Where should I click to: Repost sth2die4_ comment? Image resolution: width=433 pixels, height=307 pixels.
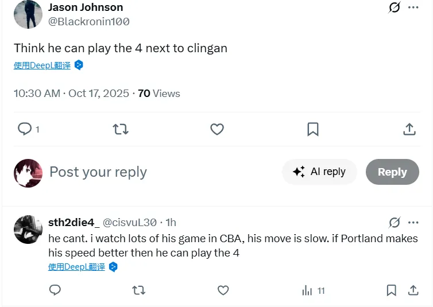(138, 290)
